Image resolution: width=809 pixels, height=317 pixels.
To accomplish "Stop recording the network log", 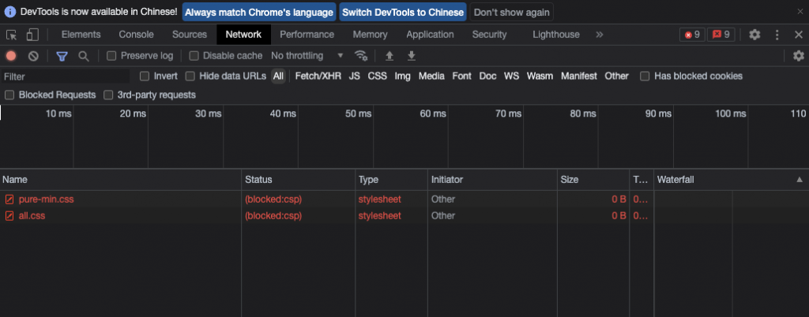I will [x=11, y=56].
